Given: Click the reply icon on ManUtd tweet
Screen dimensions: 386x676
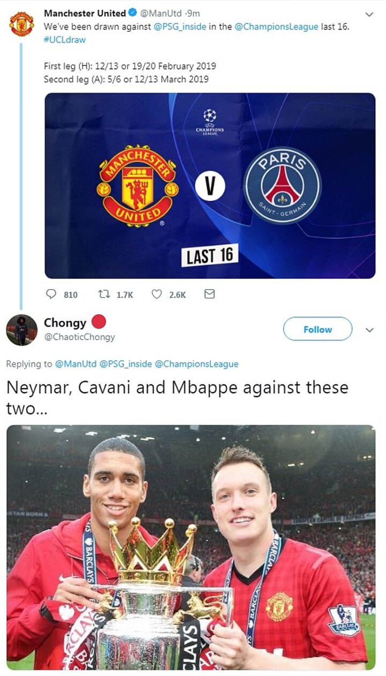Looking at the screenshot, I should [51, 294].
